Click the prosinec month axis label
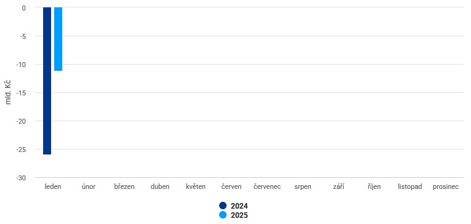 click(x=446, y=186)
